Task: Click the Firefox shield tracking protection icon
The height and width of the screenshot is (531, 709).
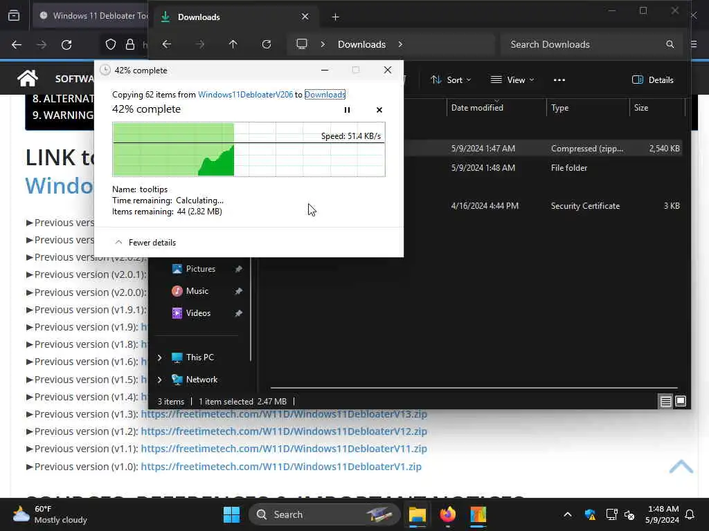Action: tap(111, 44)
